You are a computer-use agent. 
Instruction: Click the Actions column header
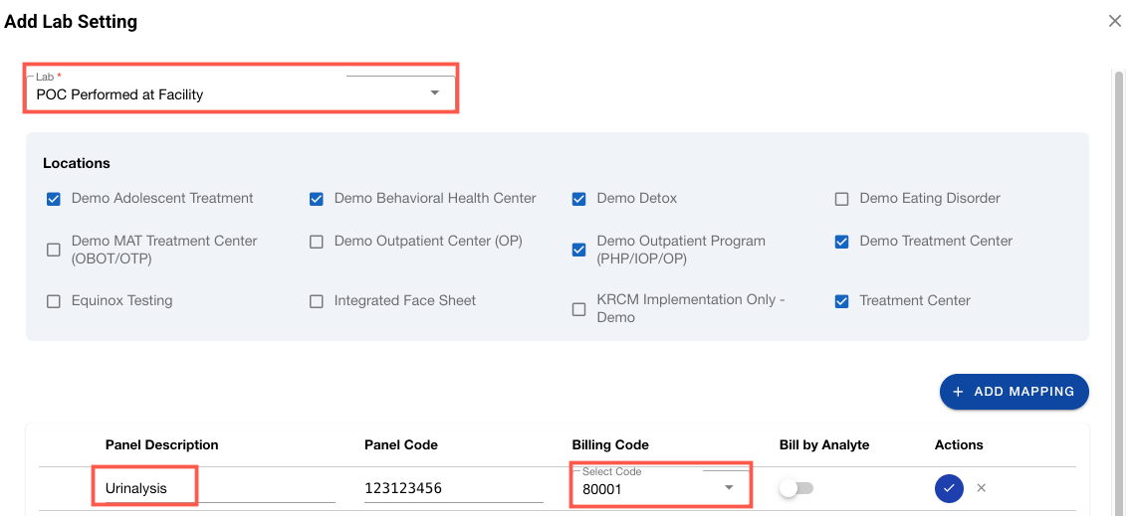click(959, 444)
